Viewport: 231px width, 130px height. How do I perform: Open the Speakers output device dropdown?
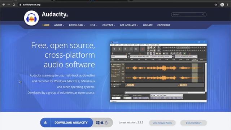click(186, 57)
